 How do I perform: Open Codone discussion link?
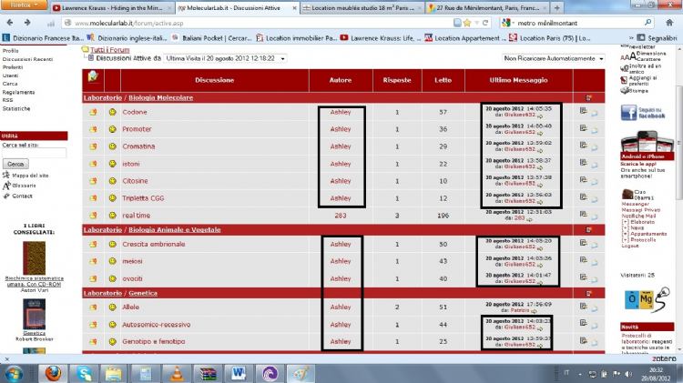(135, 112)
